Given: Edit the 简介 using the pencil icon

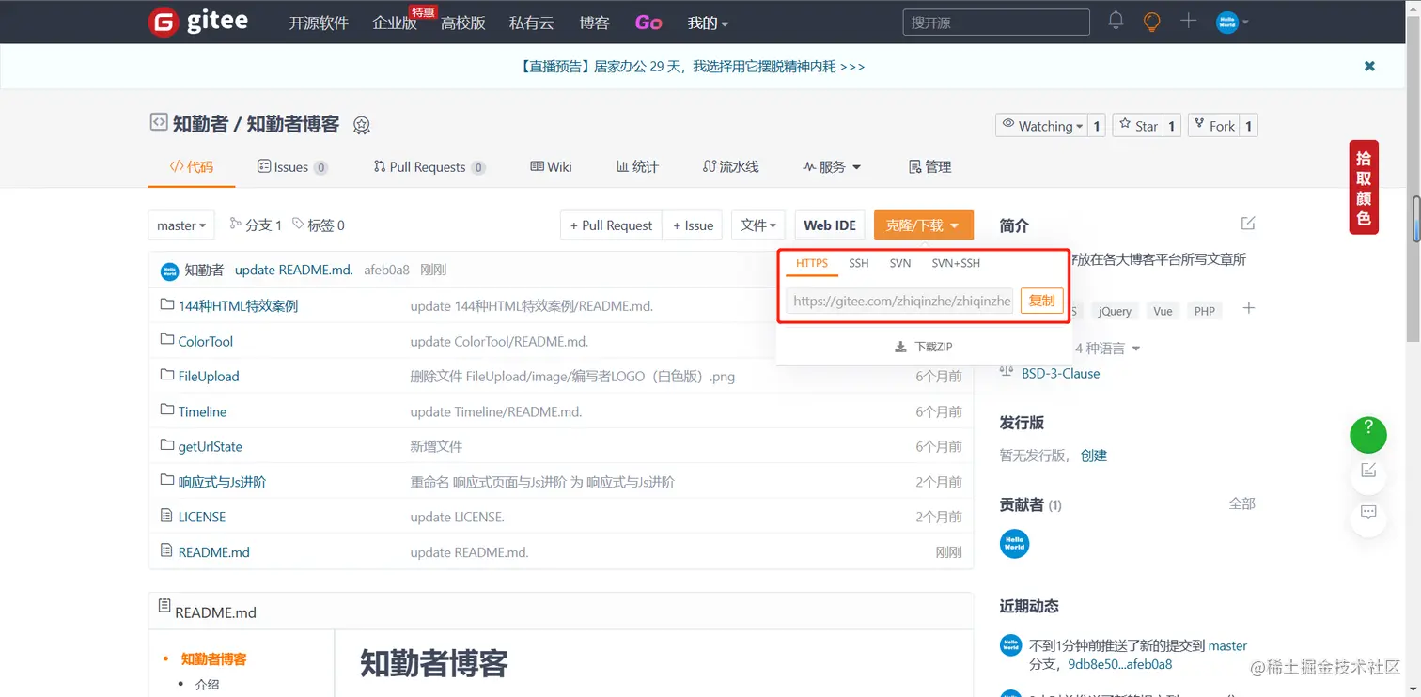Looking at the screenshot, I should (x=1247, y=223).
